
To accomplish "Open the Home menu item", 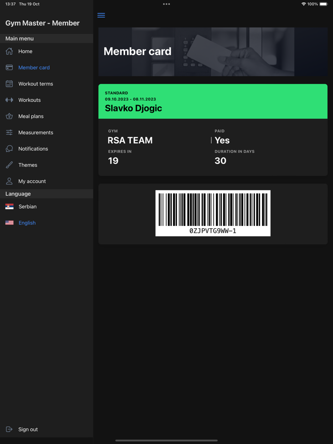I will pyautogui.click(x=47, y=51).
